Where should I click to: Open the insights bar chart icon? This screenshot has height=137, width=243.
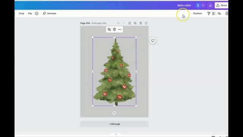[210, 5]
